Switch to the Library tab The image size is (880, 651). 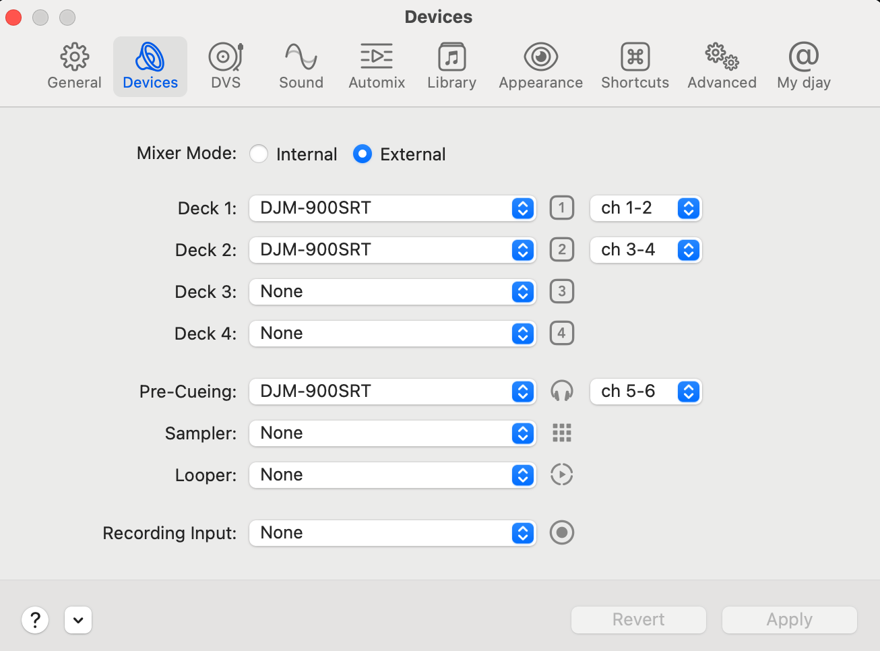451,66
